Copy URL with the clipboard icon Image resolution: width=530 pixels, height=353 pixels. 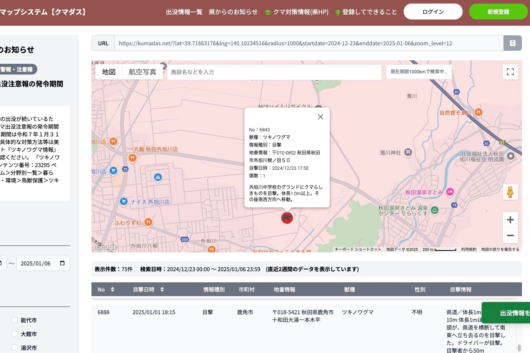[512, 43]
